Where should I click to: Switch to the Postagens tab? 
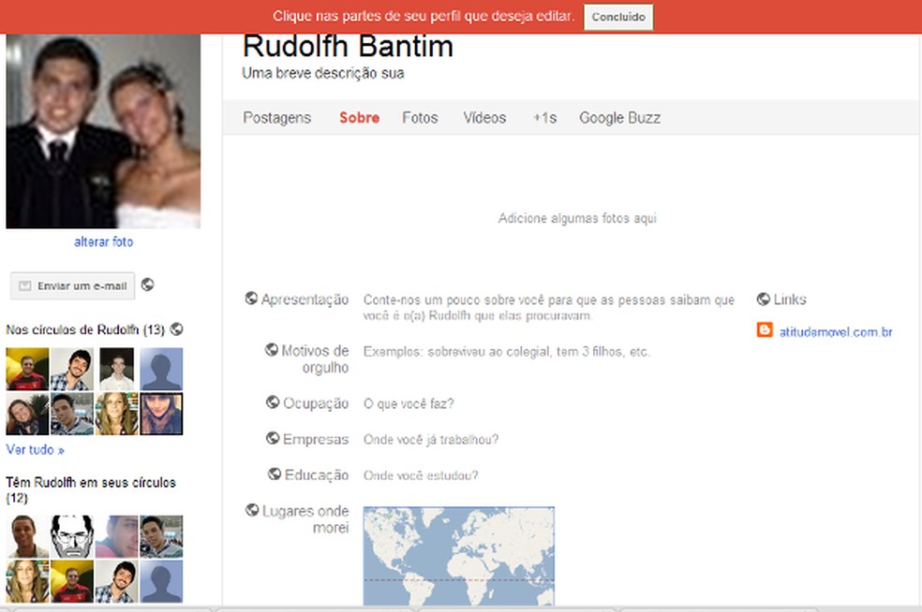(x=276, y=118)
